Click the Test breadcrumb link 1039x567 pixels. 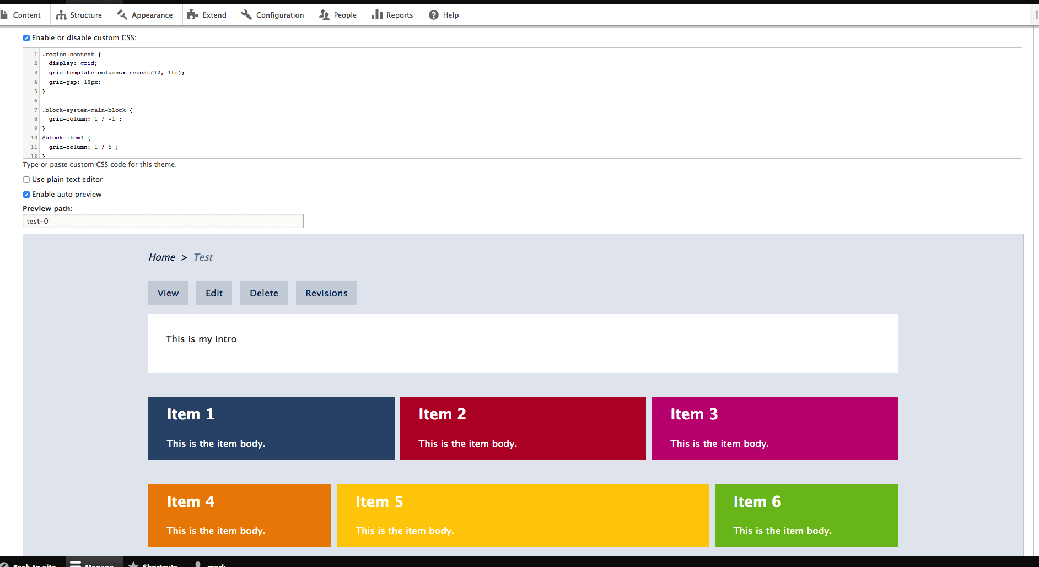point(203,257)
